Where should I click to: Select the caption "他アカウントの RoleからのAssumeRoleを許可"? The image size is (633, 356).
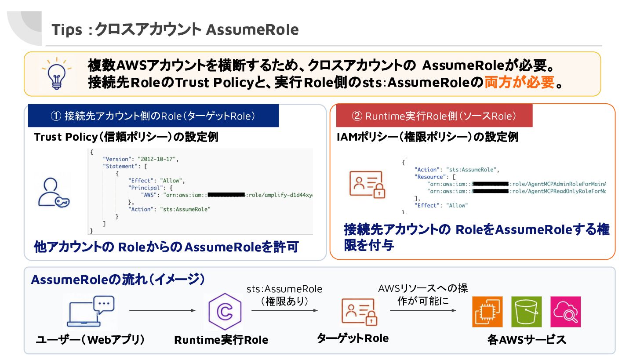(x=166, y=247)
